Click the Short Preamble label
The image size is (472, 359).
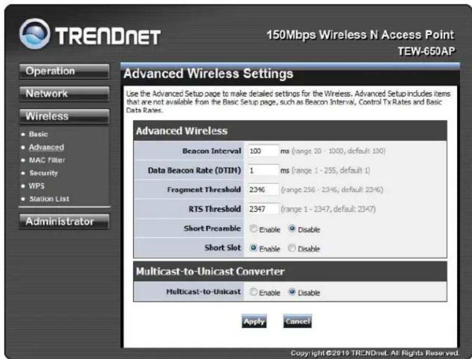coord(212,228)
